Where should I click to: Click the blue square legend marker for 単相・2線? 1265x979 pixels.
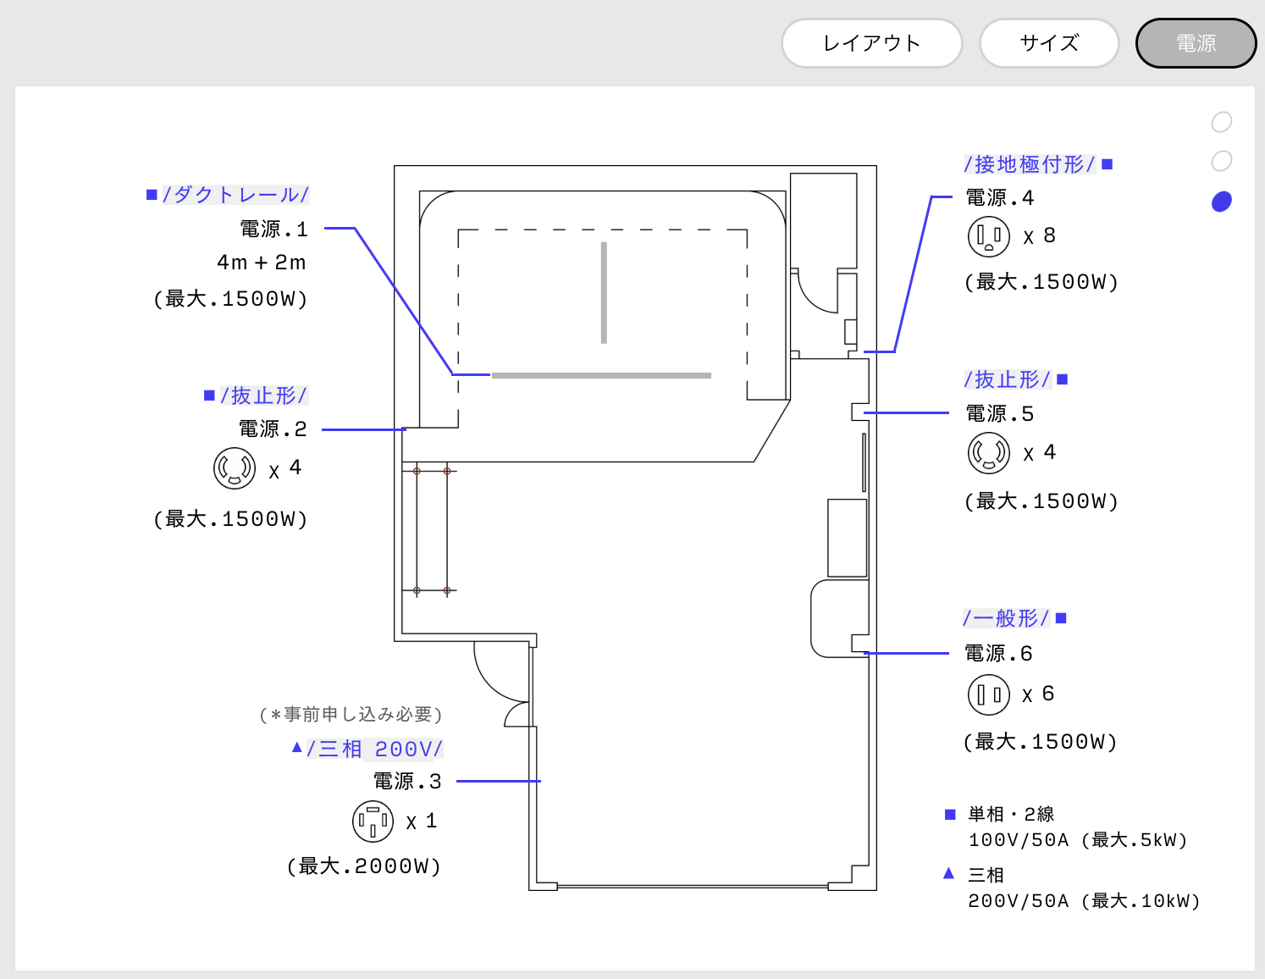pos(950,815)
